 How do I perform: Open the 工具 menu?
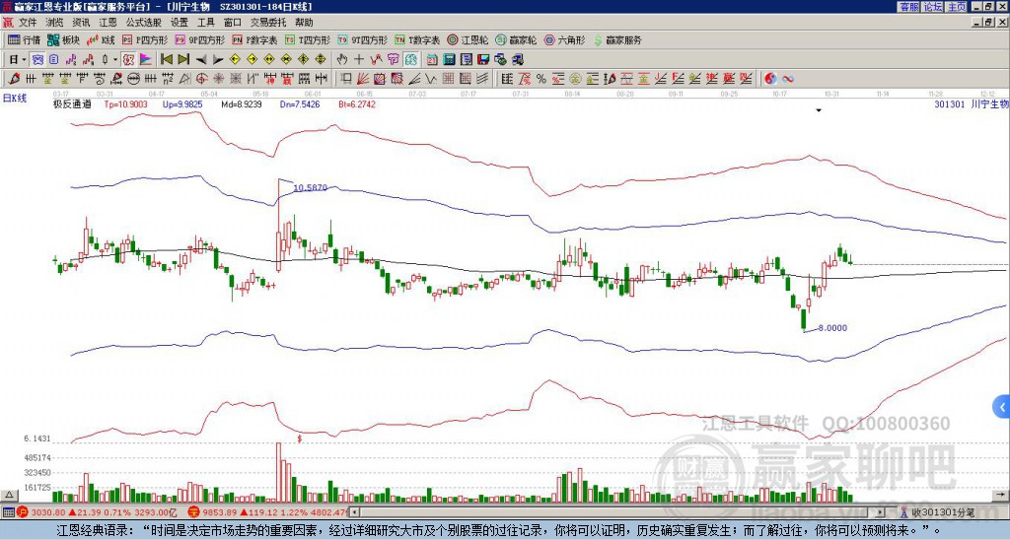pyautogui.click(x=205, y=23)
